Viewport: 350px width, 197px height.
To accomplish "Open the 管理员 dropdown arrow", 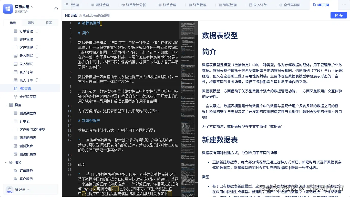I will [28, 190].
